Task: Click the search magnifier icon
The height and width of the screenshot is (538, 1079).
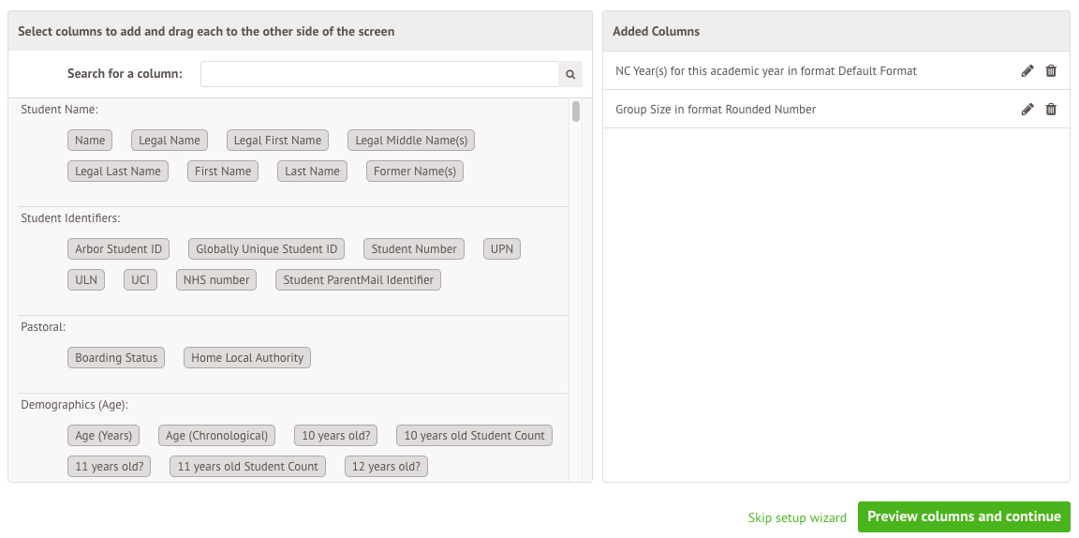Action: (x=569, y=74)
